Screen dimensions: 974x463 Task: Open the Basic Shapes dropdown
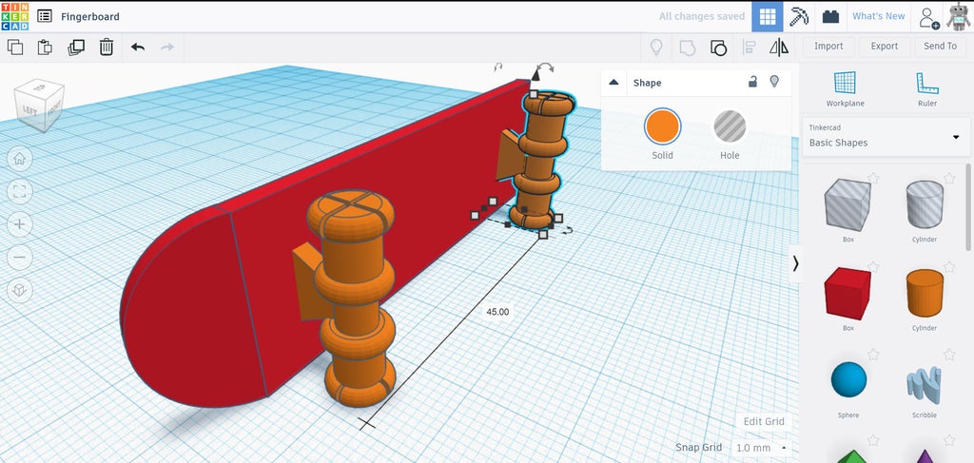tap(886, 136)
